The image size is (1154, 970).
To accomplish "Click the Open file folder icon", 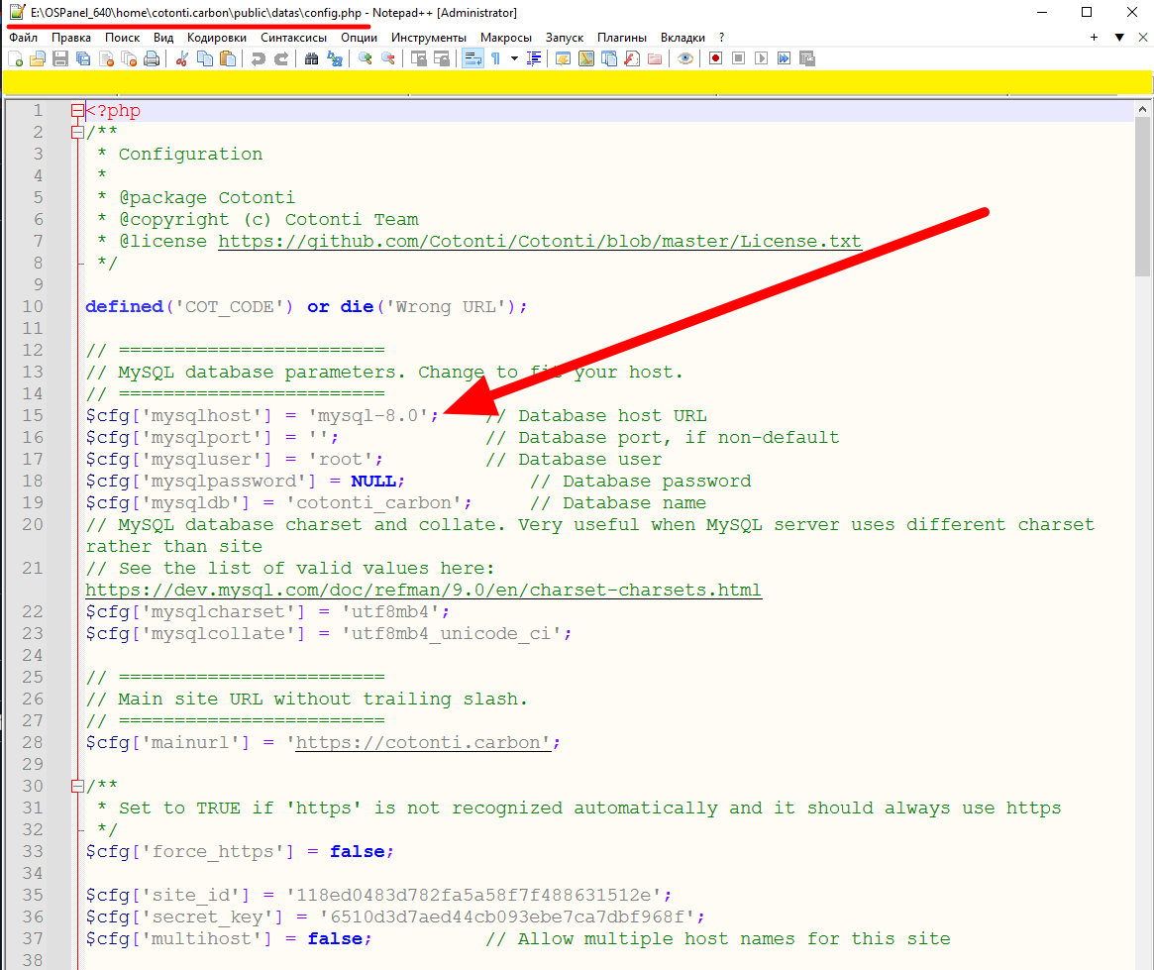I will pos(38,58).
